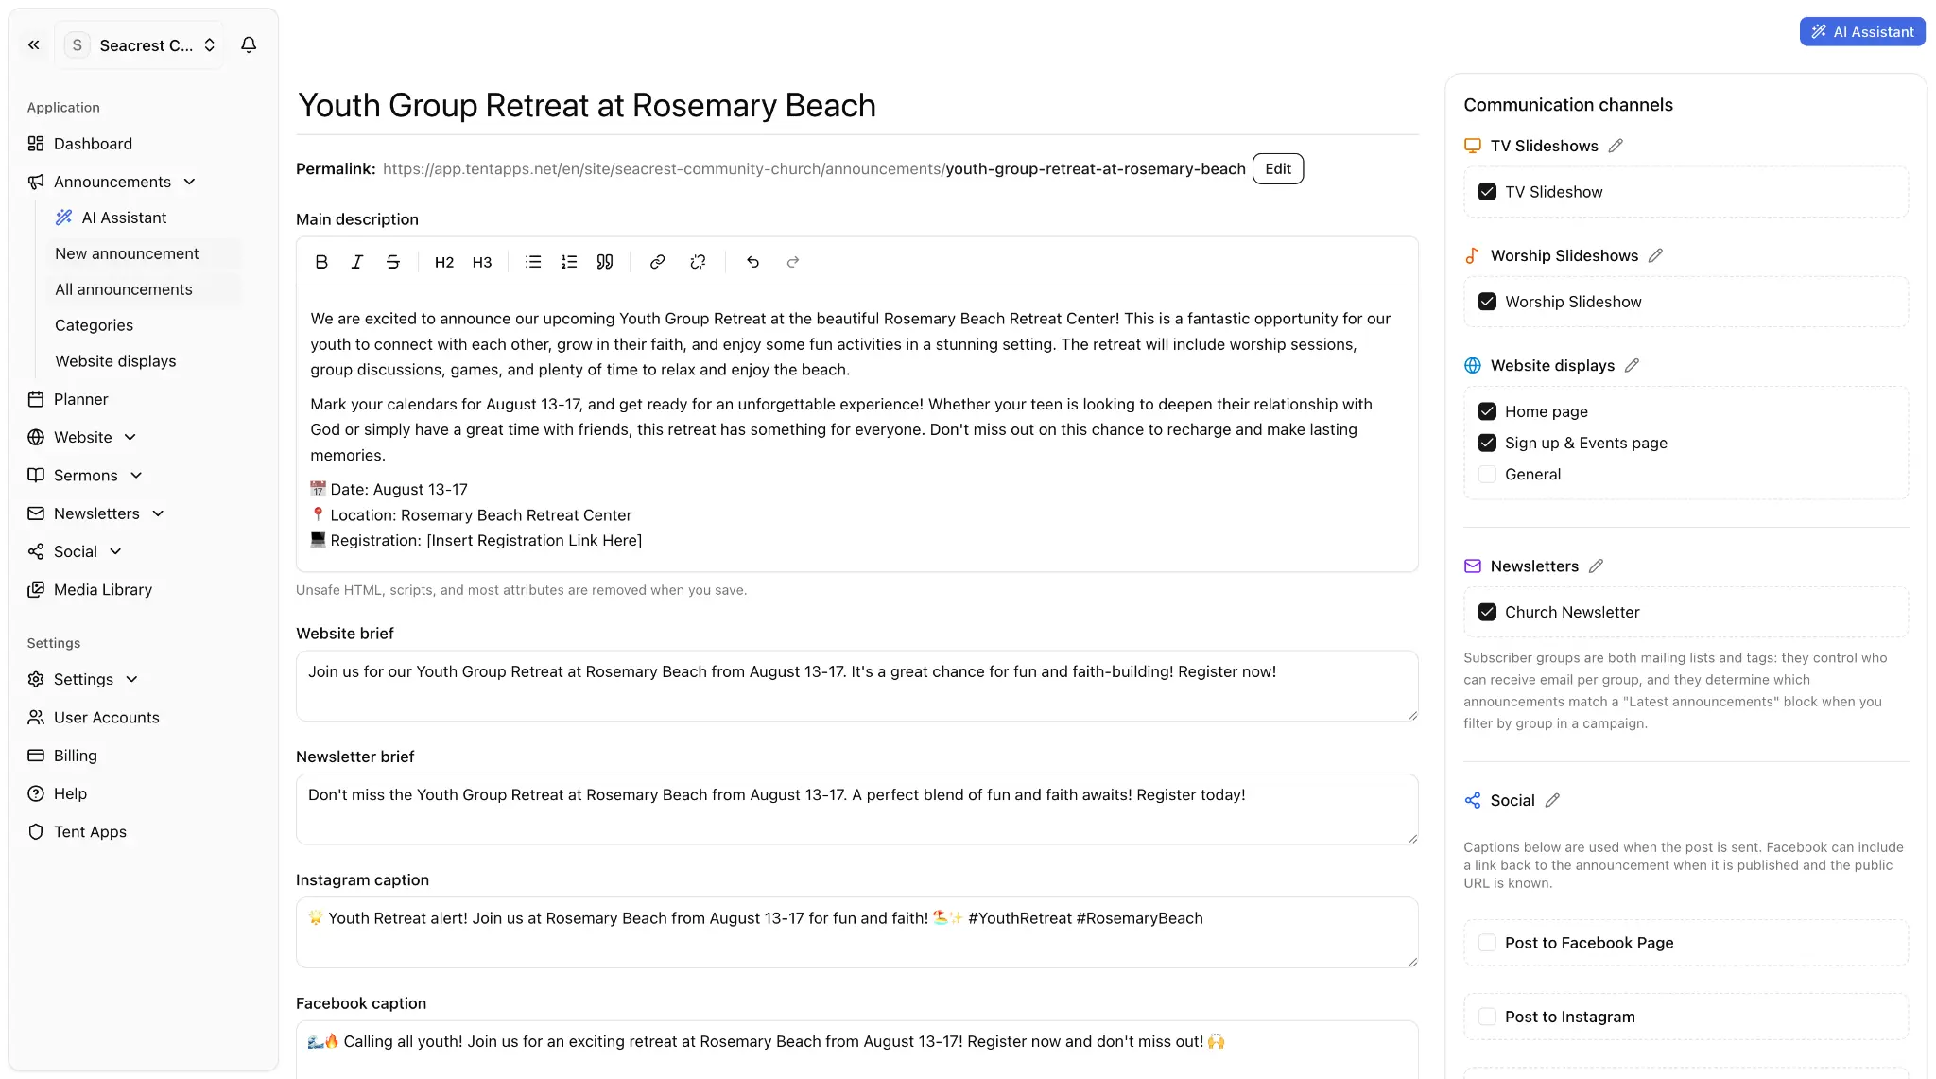Viewport: 1936px width, 1079px height.
Task: Collapse the sidebar with double-chevron icon
Action: click(x=34, y=44)
